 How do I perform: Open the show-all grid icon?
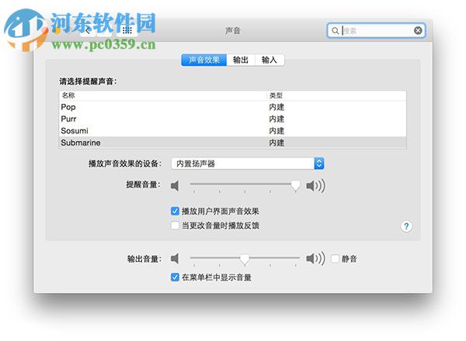click(127, 30)
